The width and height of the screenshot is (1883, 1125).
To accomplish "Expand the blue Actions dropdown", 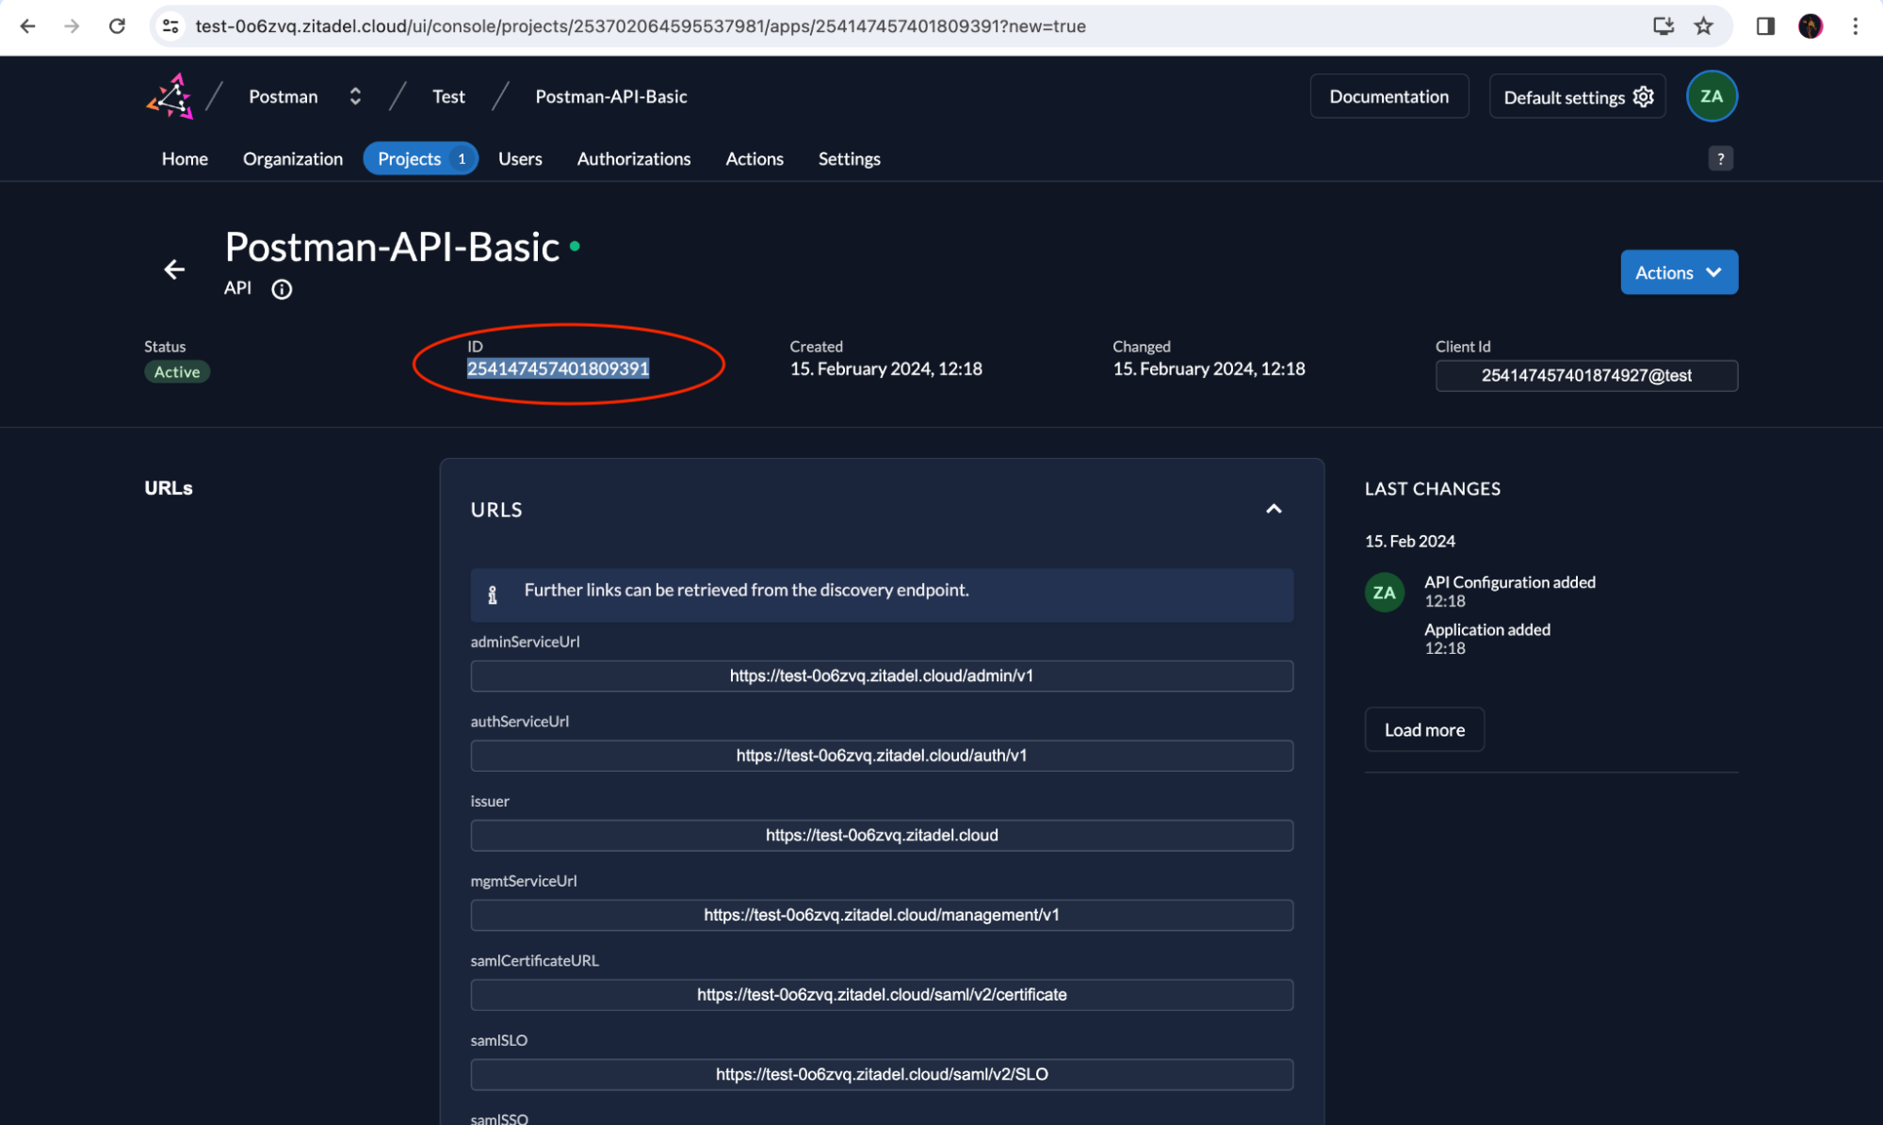I will [1678, 272].
